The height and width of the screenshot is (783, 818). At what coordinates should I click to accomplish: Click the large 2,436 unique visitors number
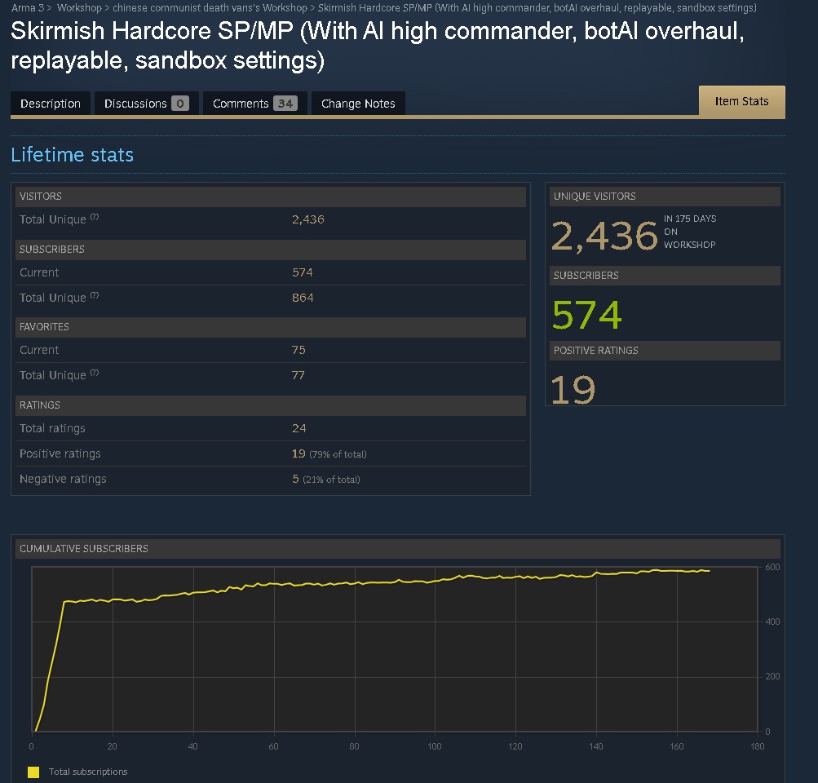[604, 236]
